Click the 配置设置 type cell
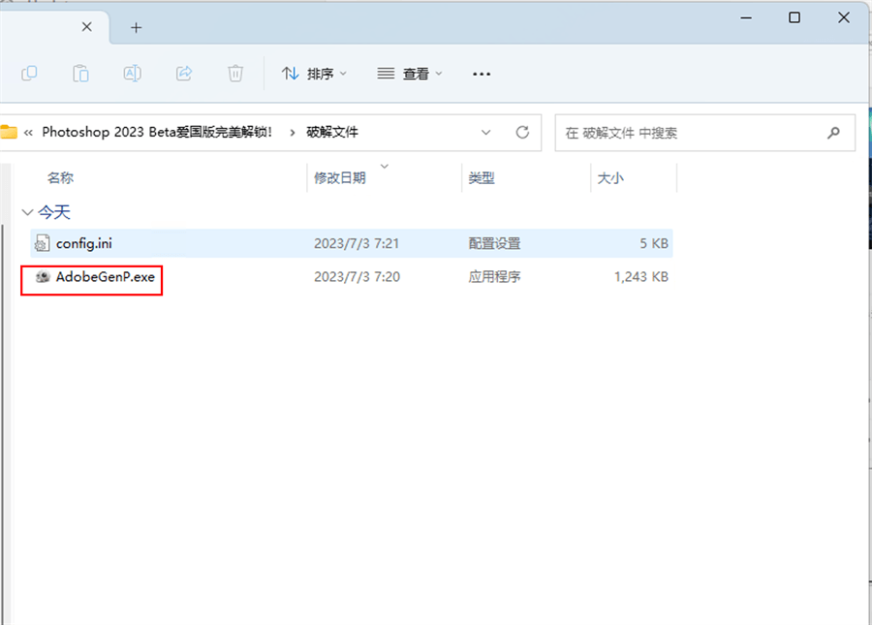This screenshot has height=625, width=872. (494, 243)
